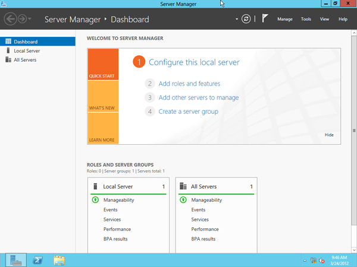This screenshot has width=357, height=267.
Task: Click the Forward navigation arrow
Action: coord(23,19)
